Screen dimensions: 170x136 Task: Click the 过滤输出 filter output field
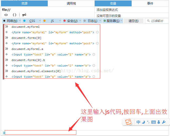click(x=157, y=21)
